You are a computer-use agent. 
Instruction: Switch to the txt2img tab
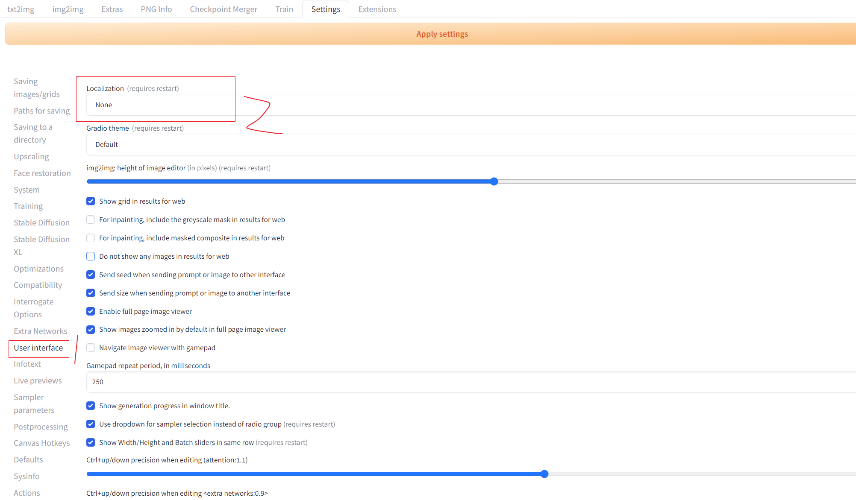tap(21, 9)
